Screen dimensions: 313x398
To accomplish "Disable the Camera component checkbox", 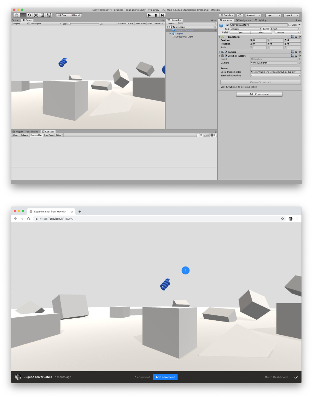I will click(226, 52).
